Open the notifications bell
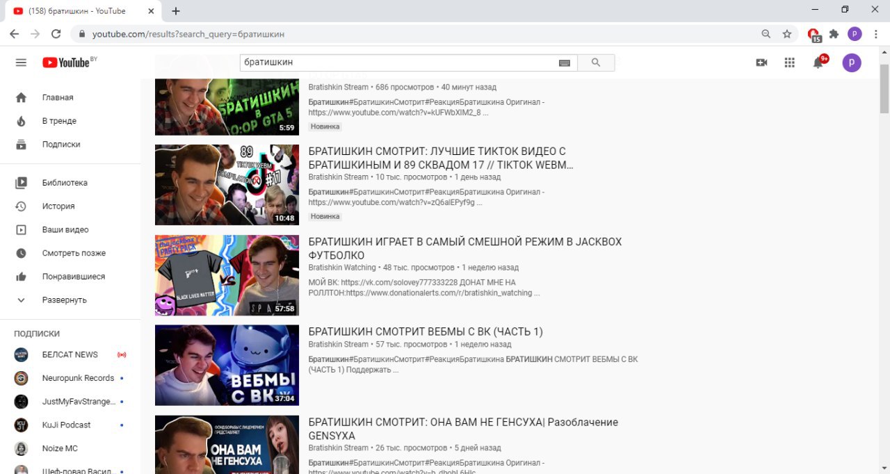Viewport: 890px width, 474px height. [819, 63]
